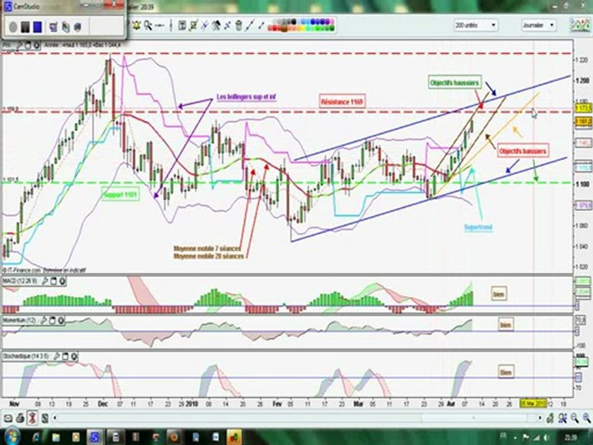The height and width of the screenshot is (445, 593).
Task: Select the text annotation tool
Action: [x=182, y=25]
